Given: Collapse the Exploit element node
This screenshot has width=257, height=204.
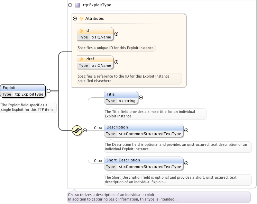Looking at the screenshot, I should 48,91.
